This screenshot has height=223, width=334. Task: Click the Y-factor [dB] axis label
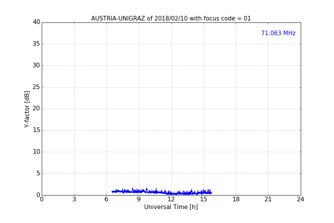pyautogui.click(x=27, y=109)
